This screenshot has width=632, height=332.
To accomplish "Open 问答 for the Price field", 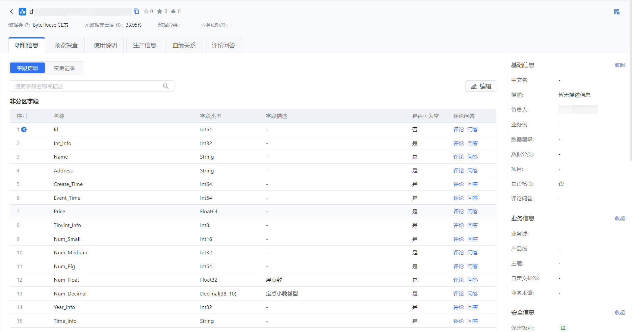I will [x=473, y=212].
